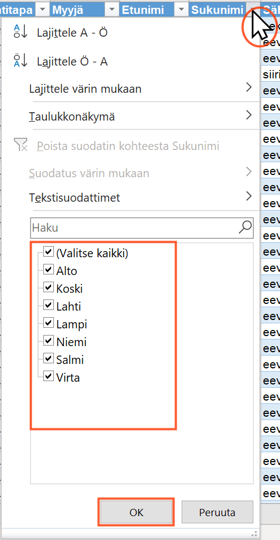Expand Lajittele värin mukaan submenu arrow
Screen dimensions: 280x540
[249, 87]
